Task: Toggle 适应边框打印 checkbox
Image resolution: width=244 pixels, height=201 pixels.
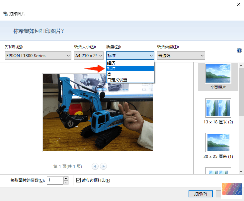Action: [x=79, y=180]
